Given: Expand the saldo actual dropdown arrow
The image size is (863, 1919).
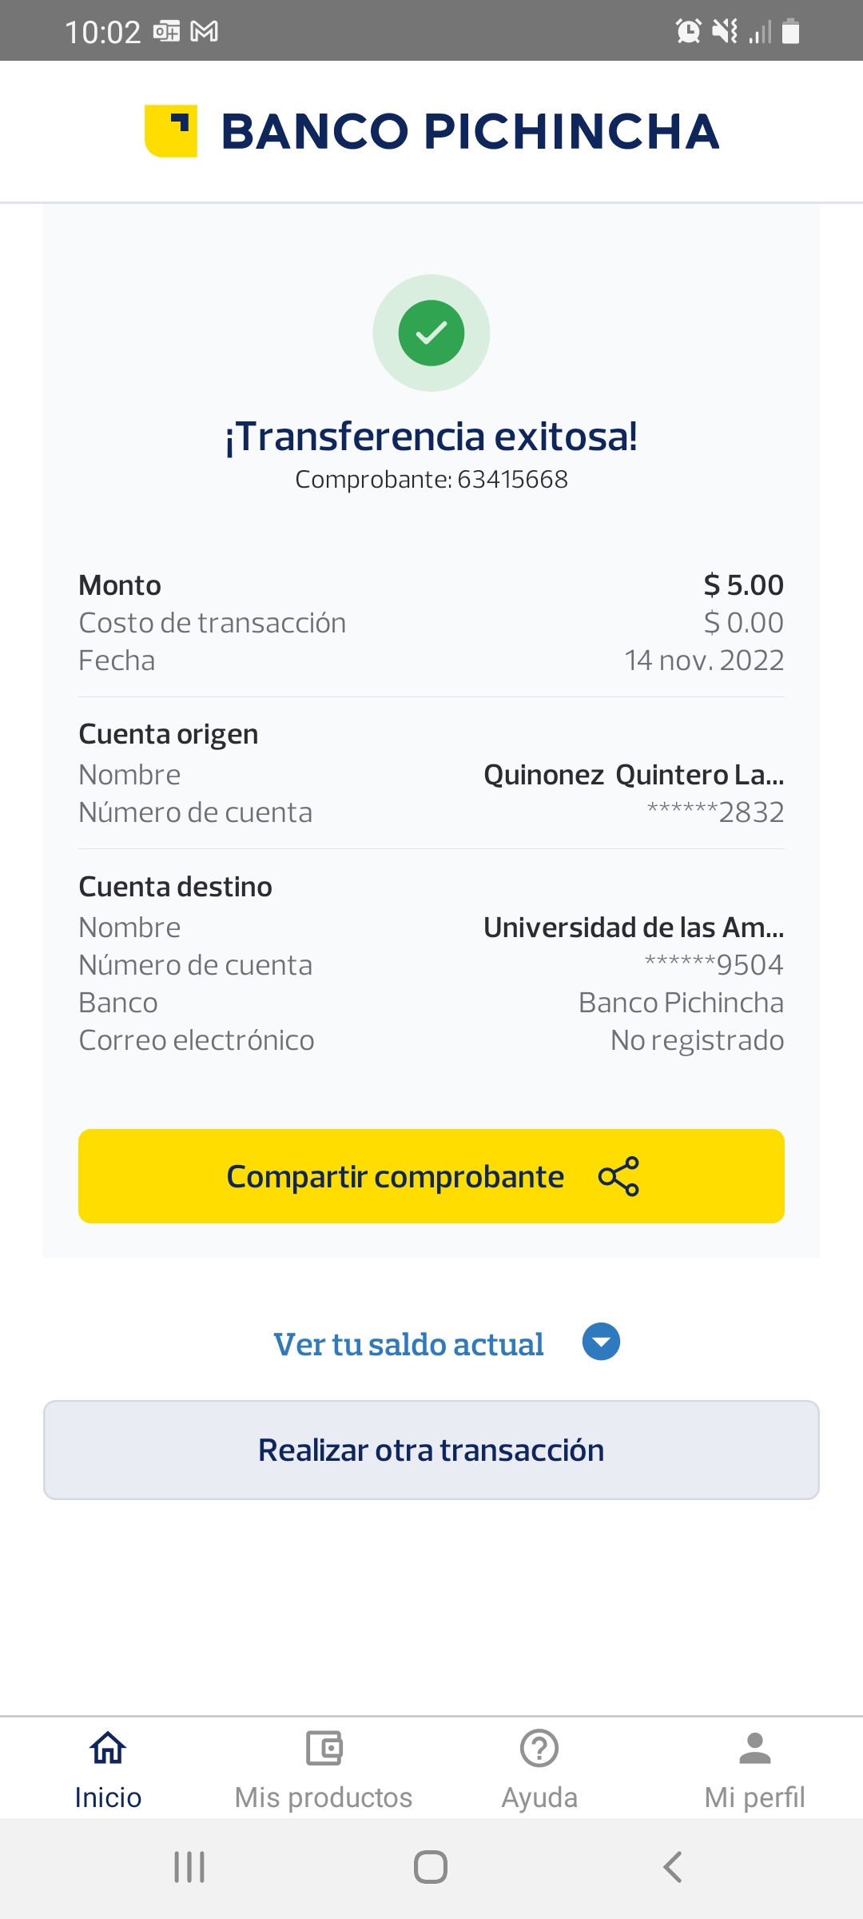Looking at the screenshot, I should (x=601, y=1342).
